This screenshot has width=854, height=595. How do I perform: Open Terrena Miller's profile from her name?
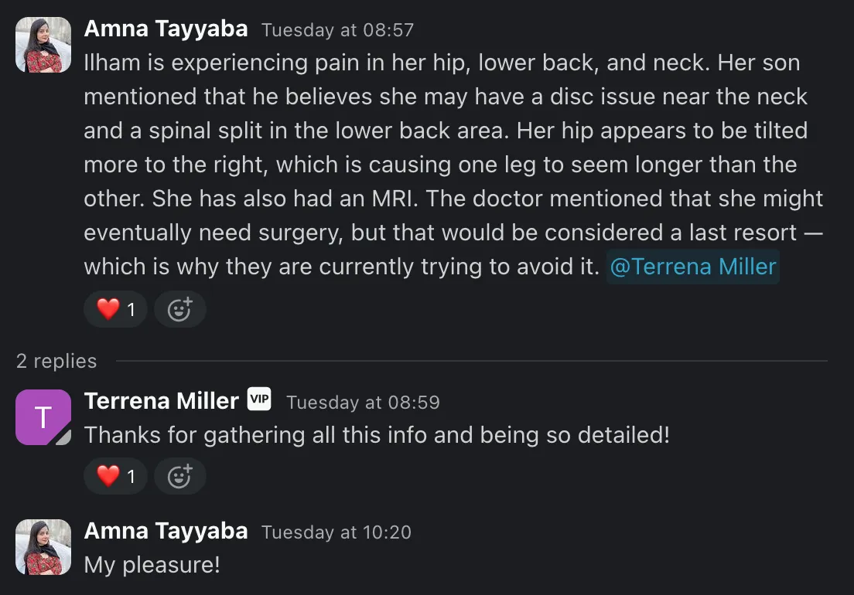(161, 401)
